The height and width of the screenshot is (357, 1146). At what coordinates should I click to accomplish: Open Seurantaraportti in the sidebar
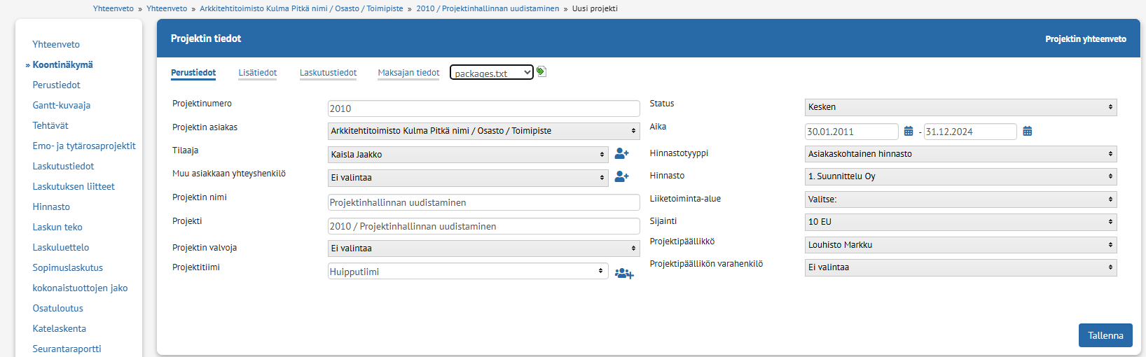pos(67,349)
